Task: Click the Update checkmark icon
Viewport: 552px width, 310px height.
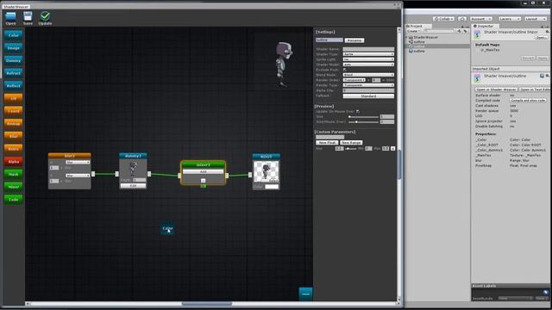Action: [45, 18]
